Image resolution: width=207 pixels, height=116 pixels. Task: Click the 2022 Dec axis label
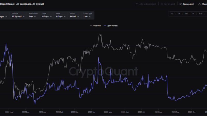click(25, 112)
